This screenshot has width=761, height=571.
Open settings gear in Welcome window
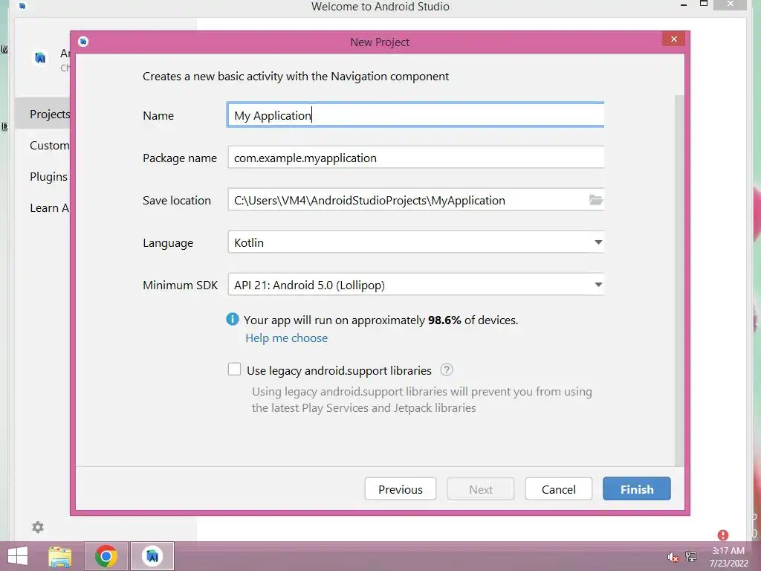(38, 527)
